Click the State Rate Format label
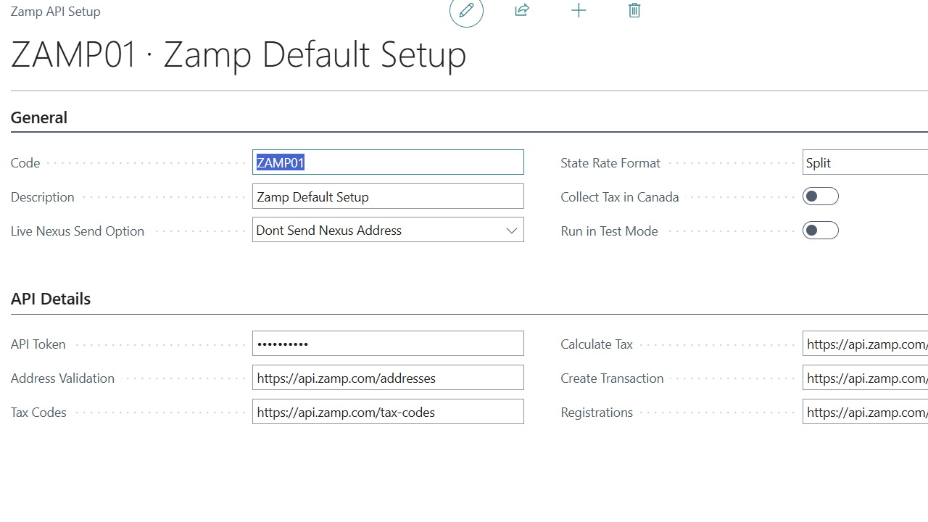 [x=610, y=163]
